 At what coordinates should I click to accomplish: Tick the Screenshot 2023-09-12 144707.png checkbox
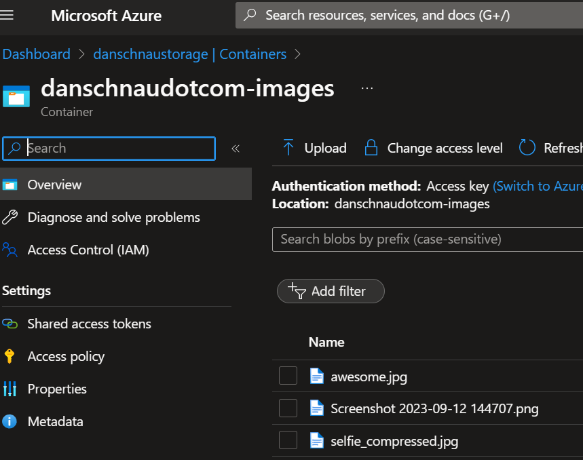point(288,408)
